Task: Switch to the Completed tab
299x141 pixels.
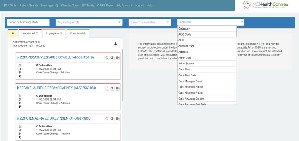Action: pos(78,33)
